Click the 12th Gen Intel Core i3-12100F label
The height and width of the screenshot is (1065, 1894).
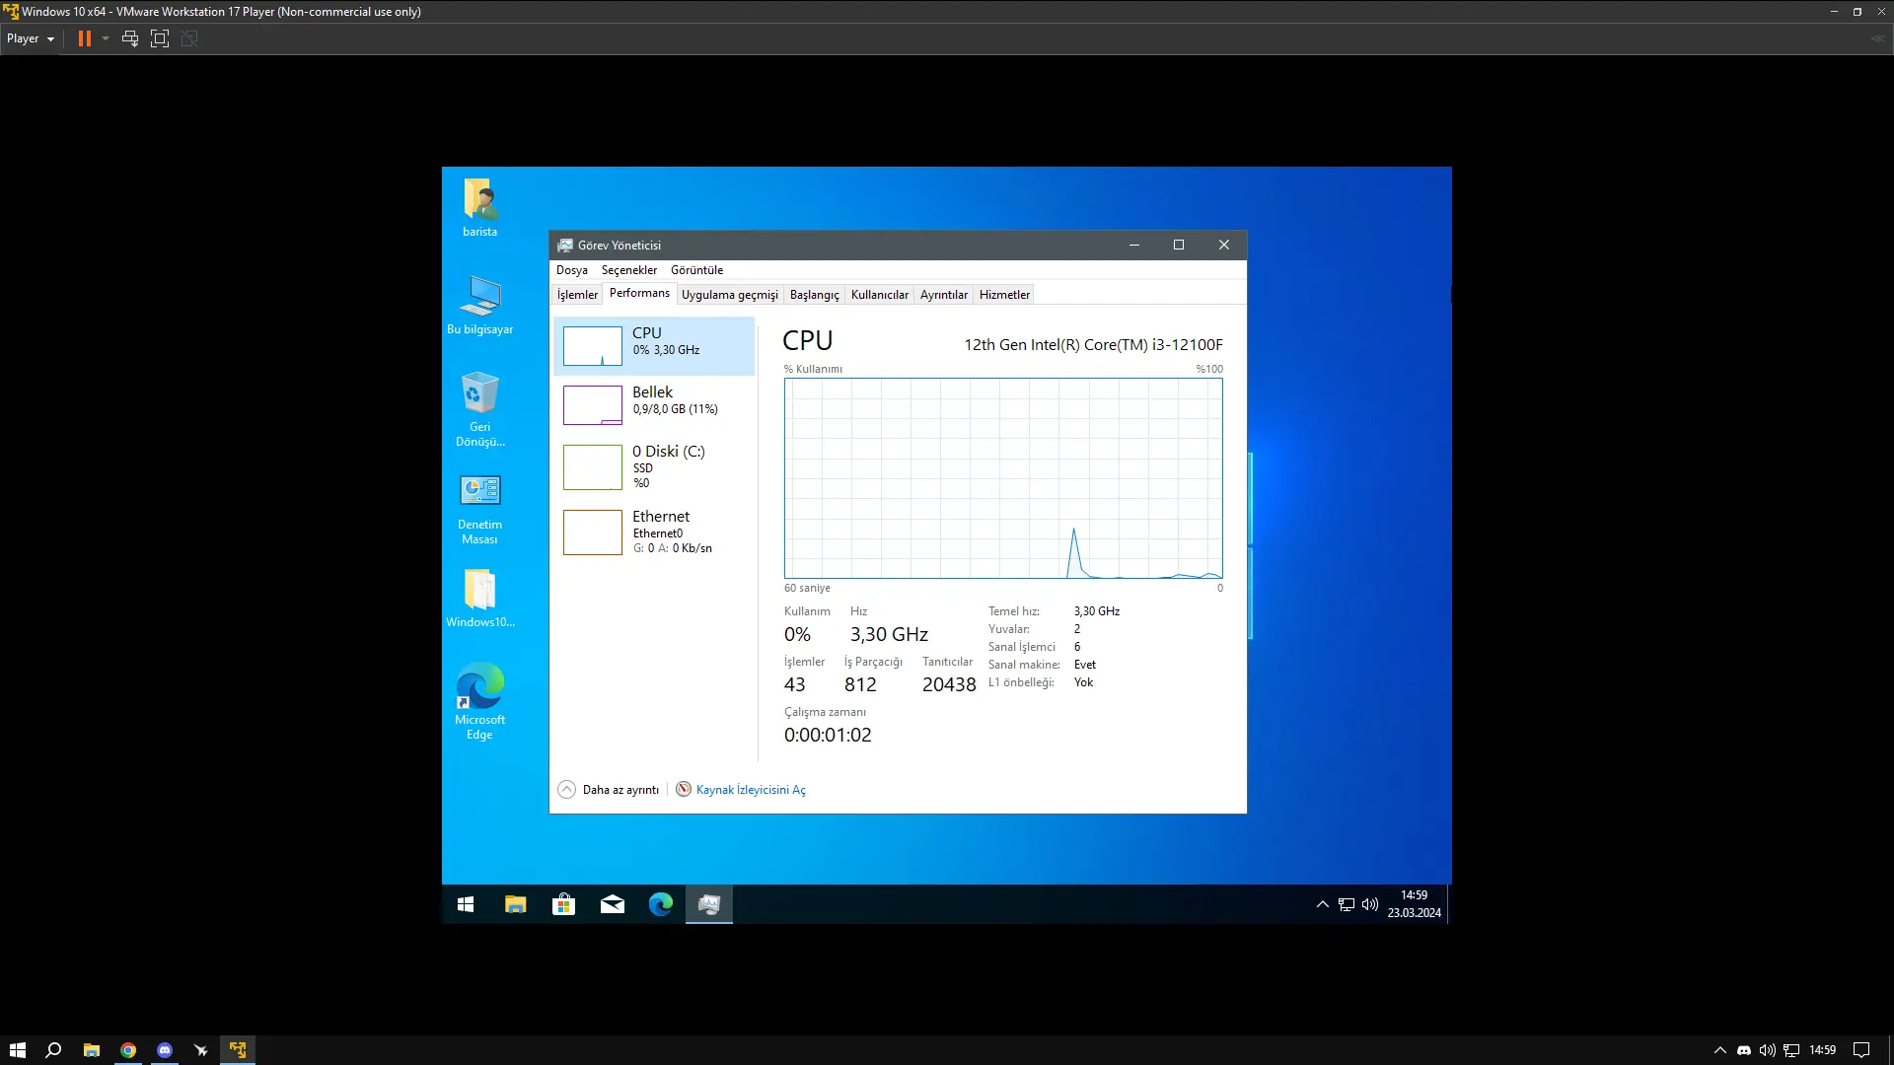click(x=1093, y=345)
